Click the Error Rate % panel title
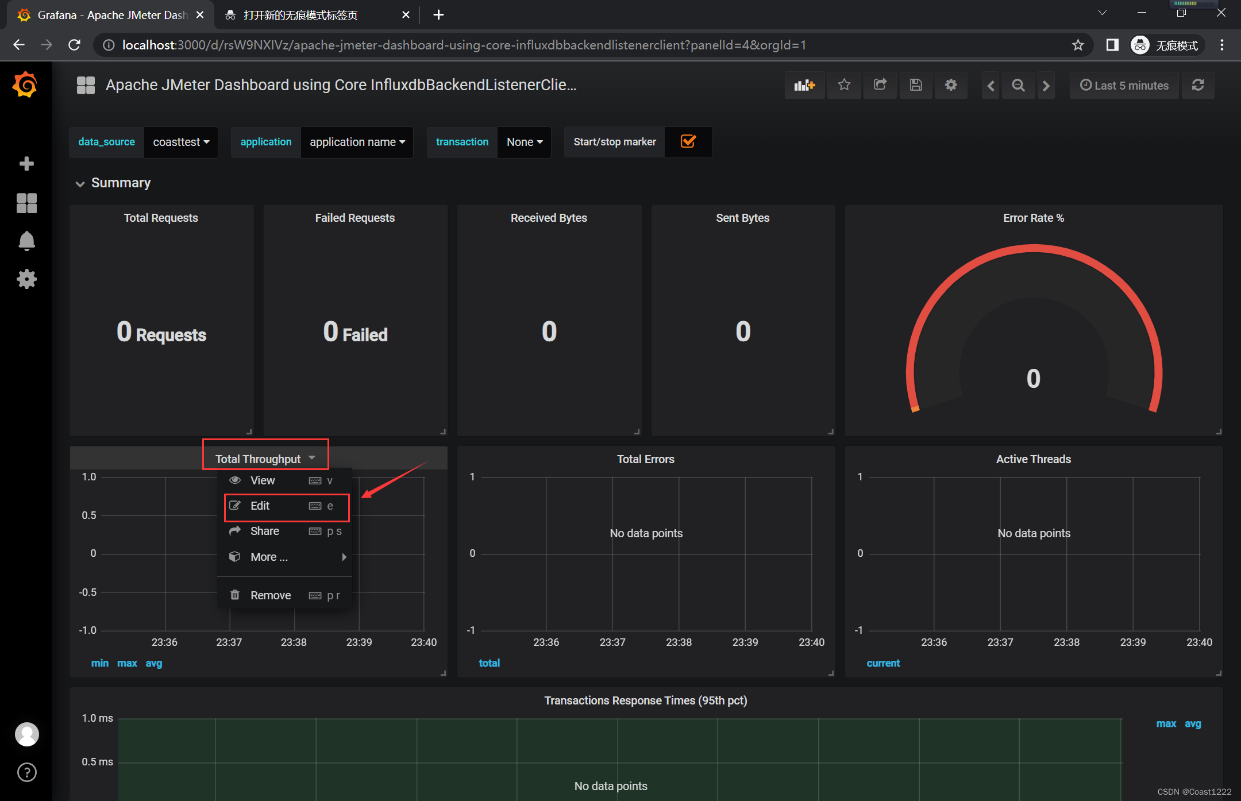Image resolution: width=1241 pixels, height=801 pixels. click(x=1034, y=218)
